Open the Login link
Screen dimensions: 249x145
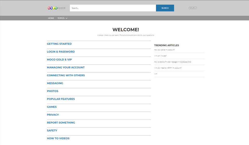192,8
